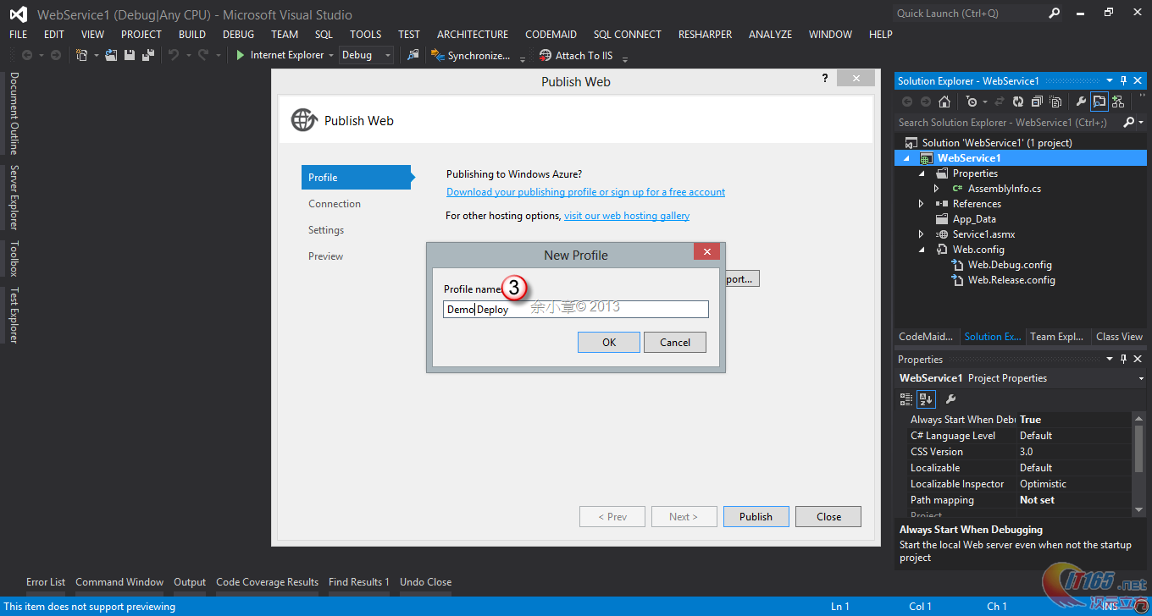Open the Properties object selector dropdown
This screenshot has width=1152, height=616.
pyautogui.click(x=1141, y=378)
